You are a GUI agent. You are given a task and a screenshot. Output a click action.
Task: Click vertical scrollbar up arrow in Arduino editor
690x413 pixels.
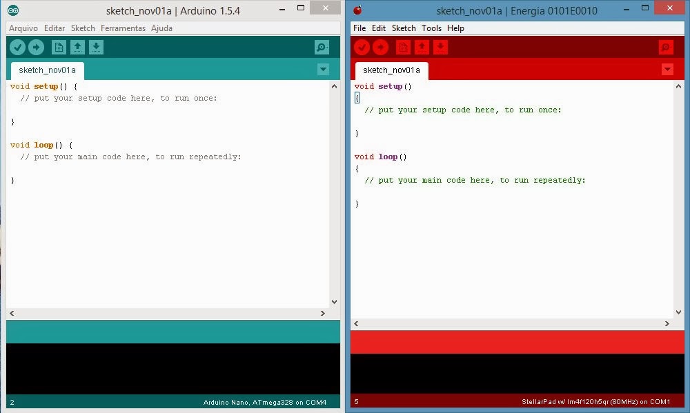(334, 86)
